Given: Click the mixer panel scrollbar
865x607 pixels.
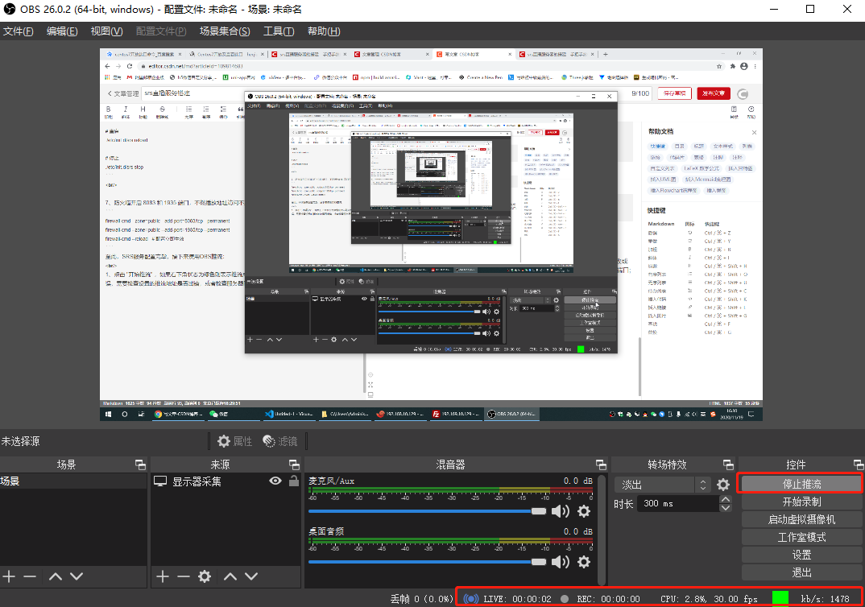Looking at the screenshot, I should tap(602, 529).
